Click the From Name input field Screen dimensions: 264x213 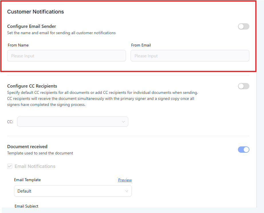66,56
